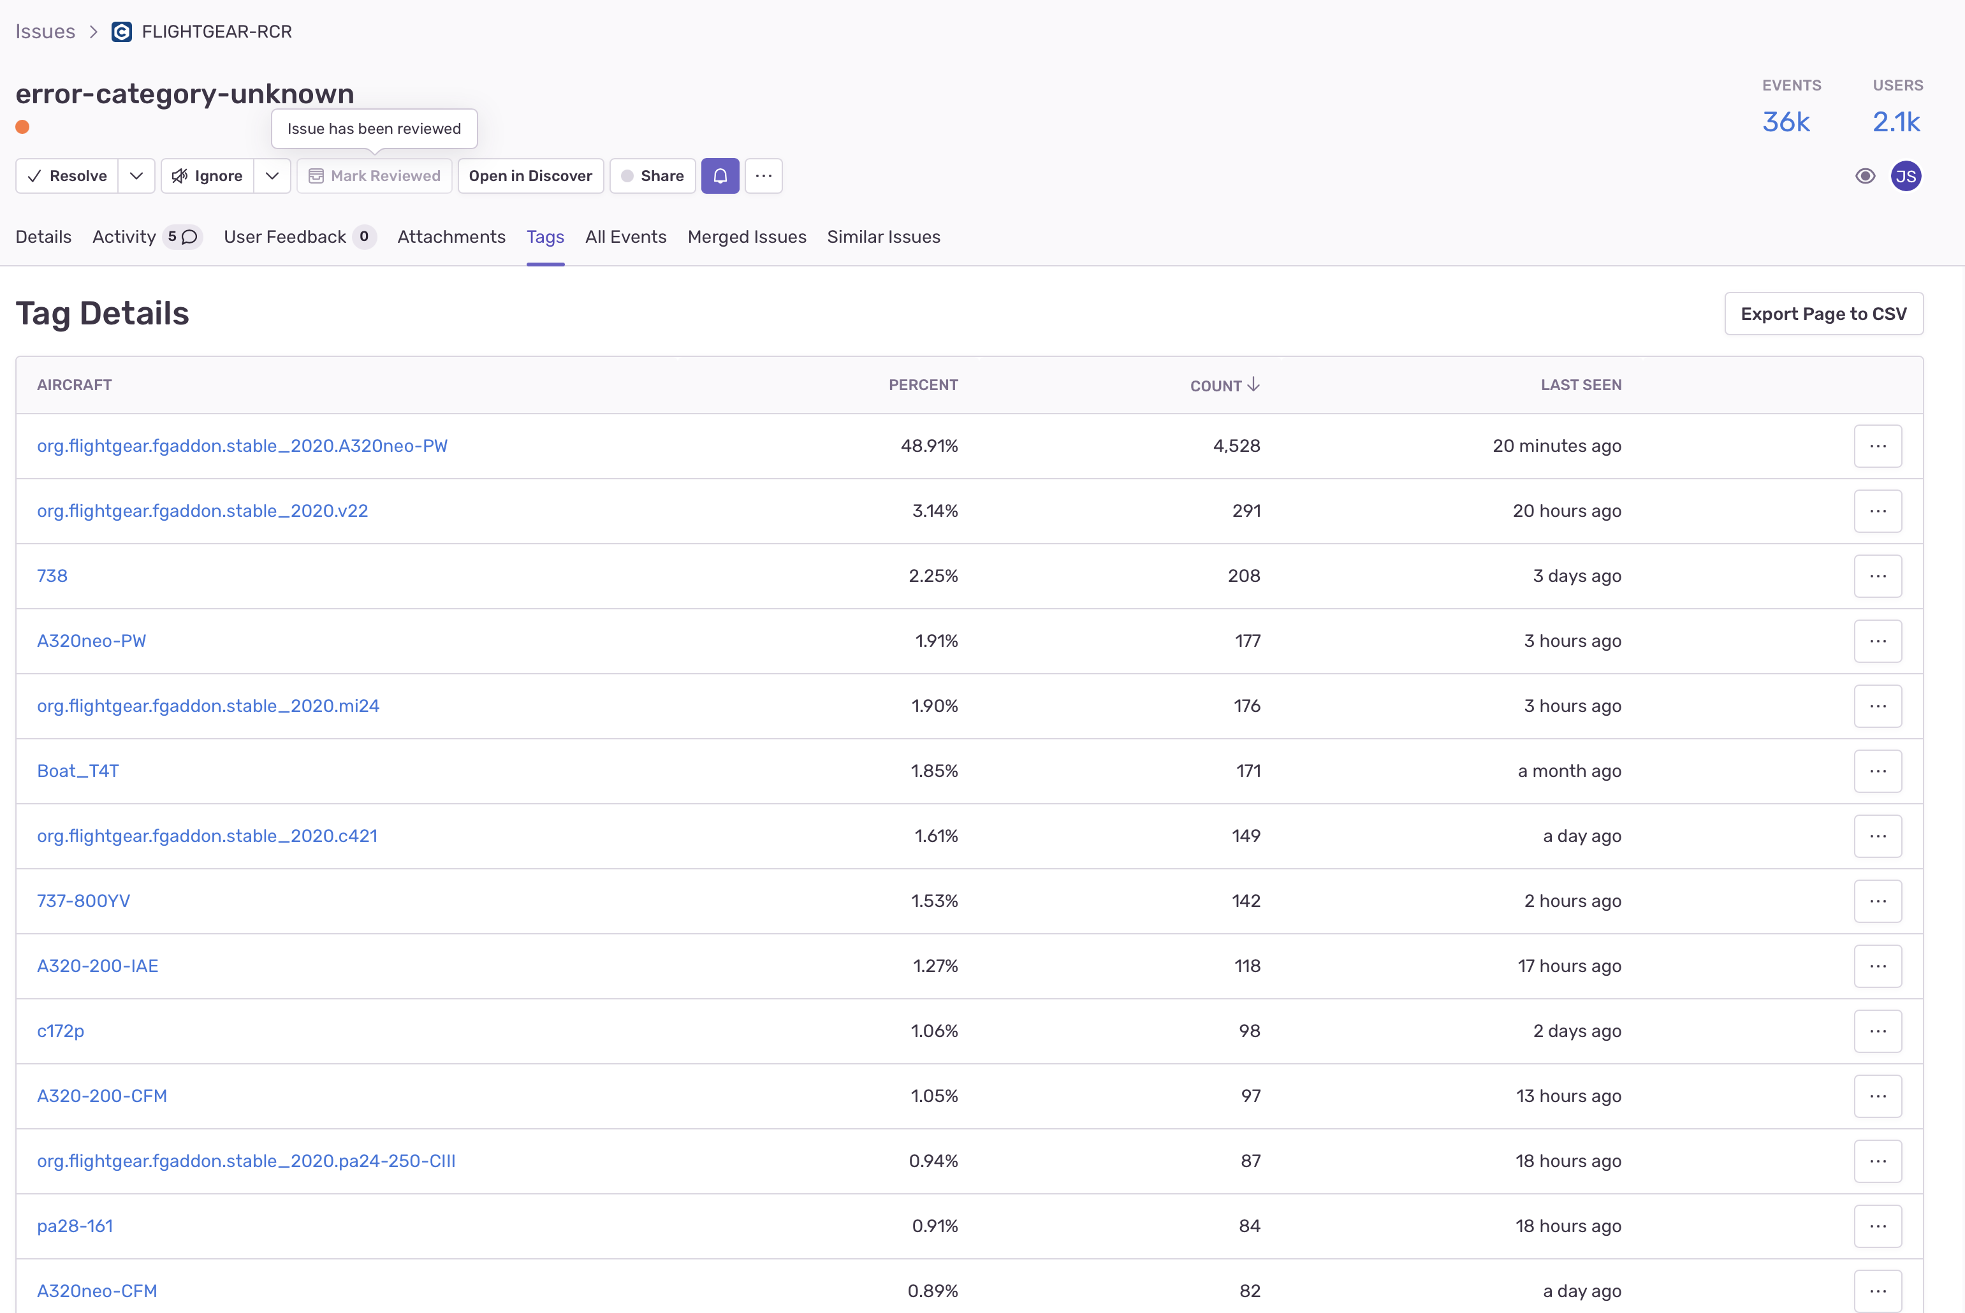The image size is (1965, 1313).
Task: Click the 48.91% percent cell
Action: [x=929, y=446]
